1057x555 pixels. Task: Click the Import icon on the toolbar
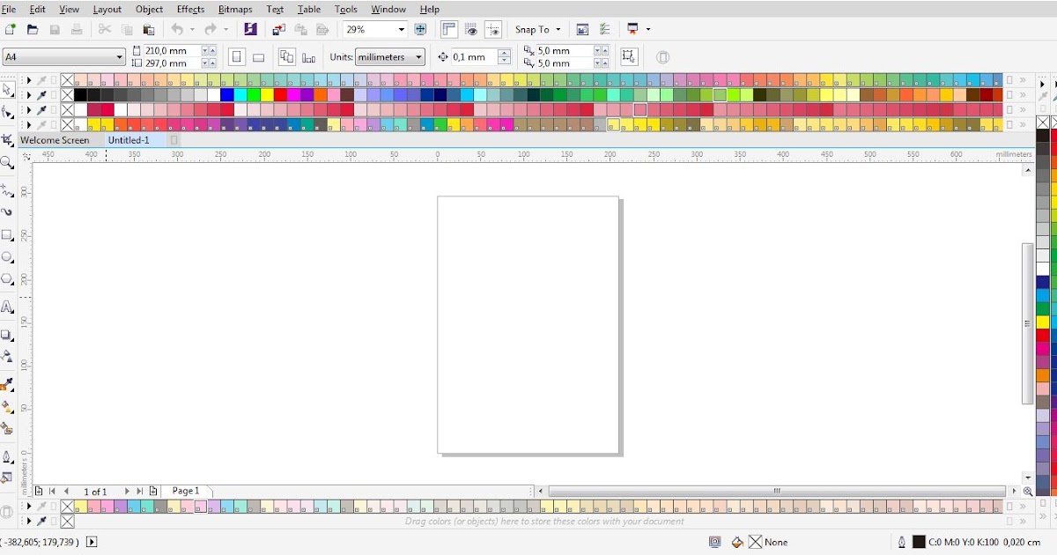tap(278, 29)
